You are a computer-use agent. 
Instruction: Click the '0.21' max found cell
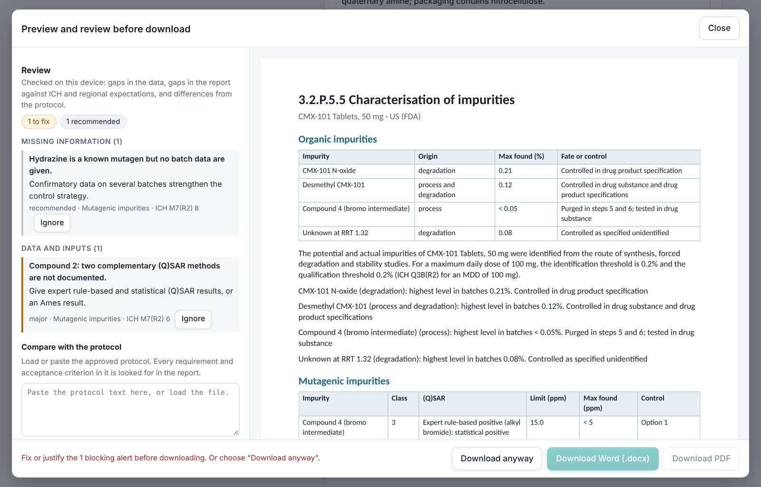(x=526, y=171)
